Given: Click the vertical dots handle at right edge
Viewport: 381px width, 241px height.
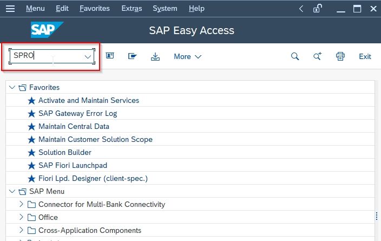Looking at the screenshot, I should pos(376,216).
